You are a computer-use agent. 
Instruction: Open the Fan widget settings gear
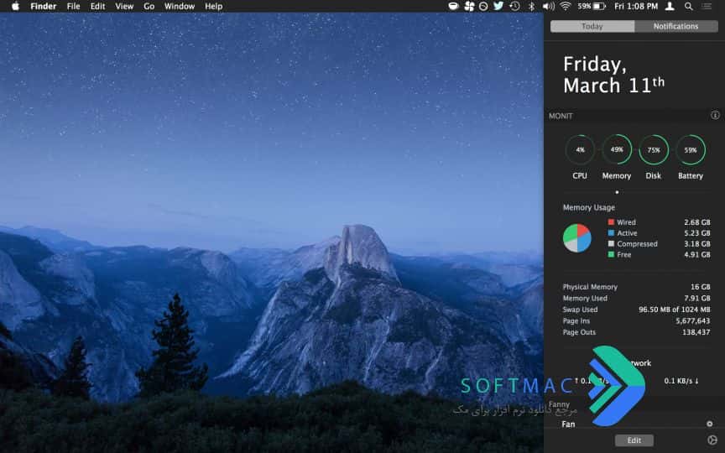(710, 424)
